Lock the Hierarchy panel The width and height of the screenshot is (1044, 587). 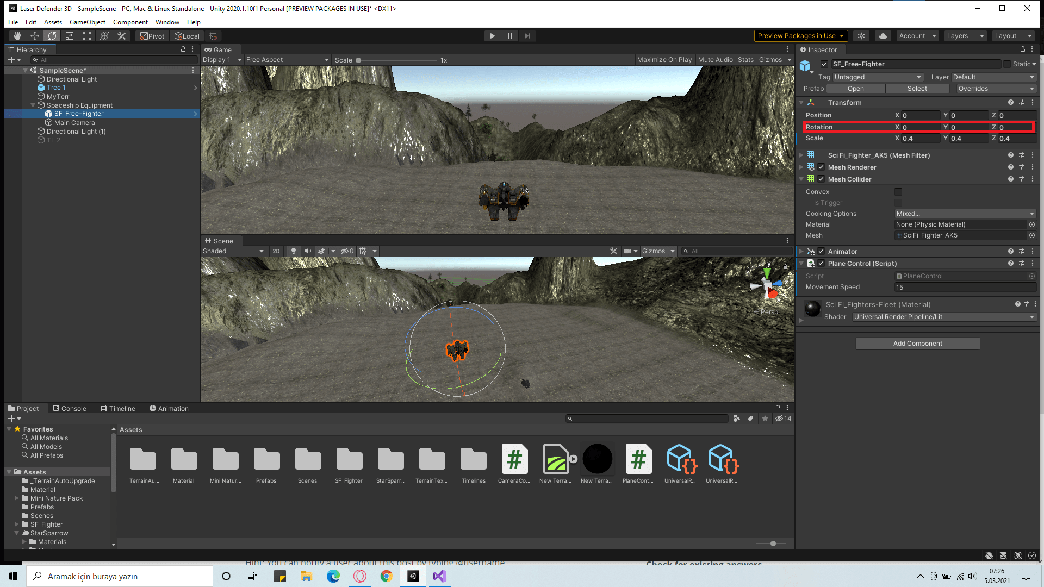(x=183, y=49)
